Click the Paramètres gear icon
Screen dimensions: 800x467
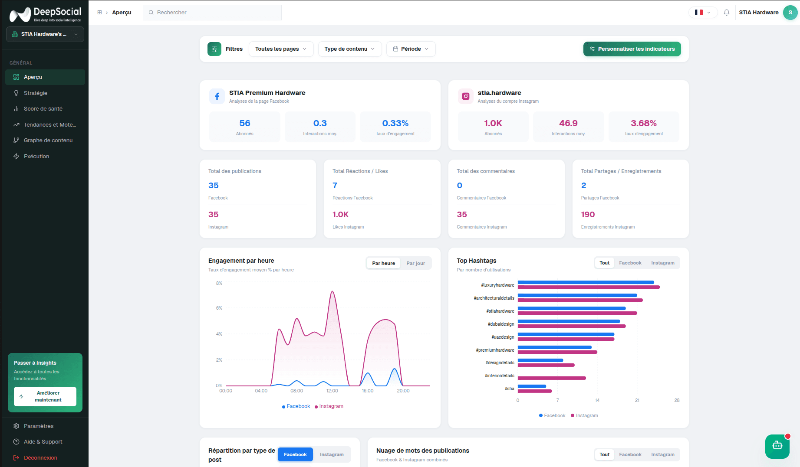pyautogui.click(x=16, y=426)
